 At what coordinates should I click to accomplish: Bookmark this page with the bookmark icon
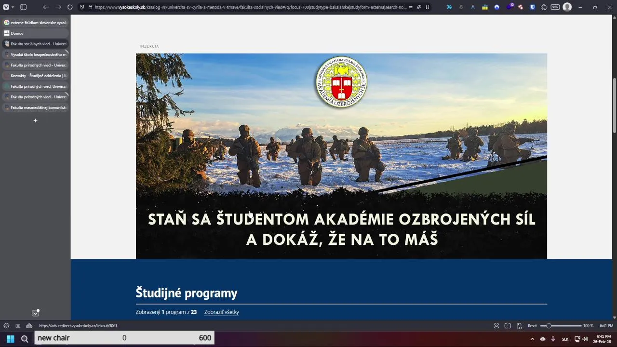point(428,7)
